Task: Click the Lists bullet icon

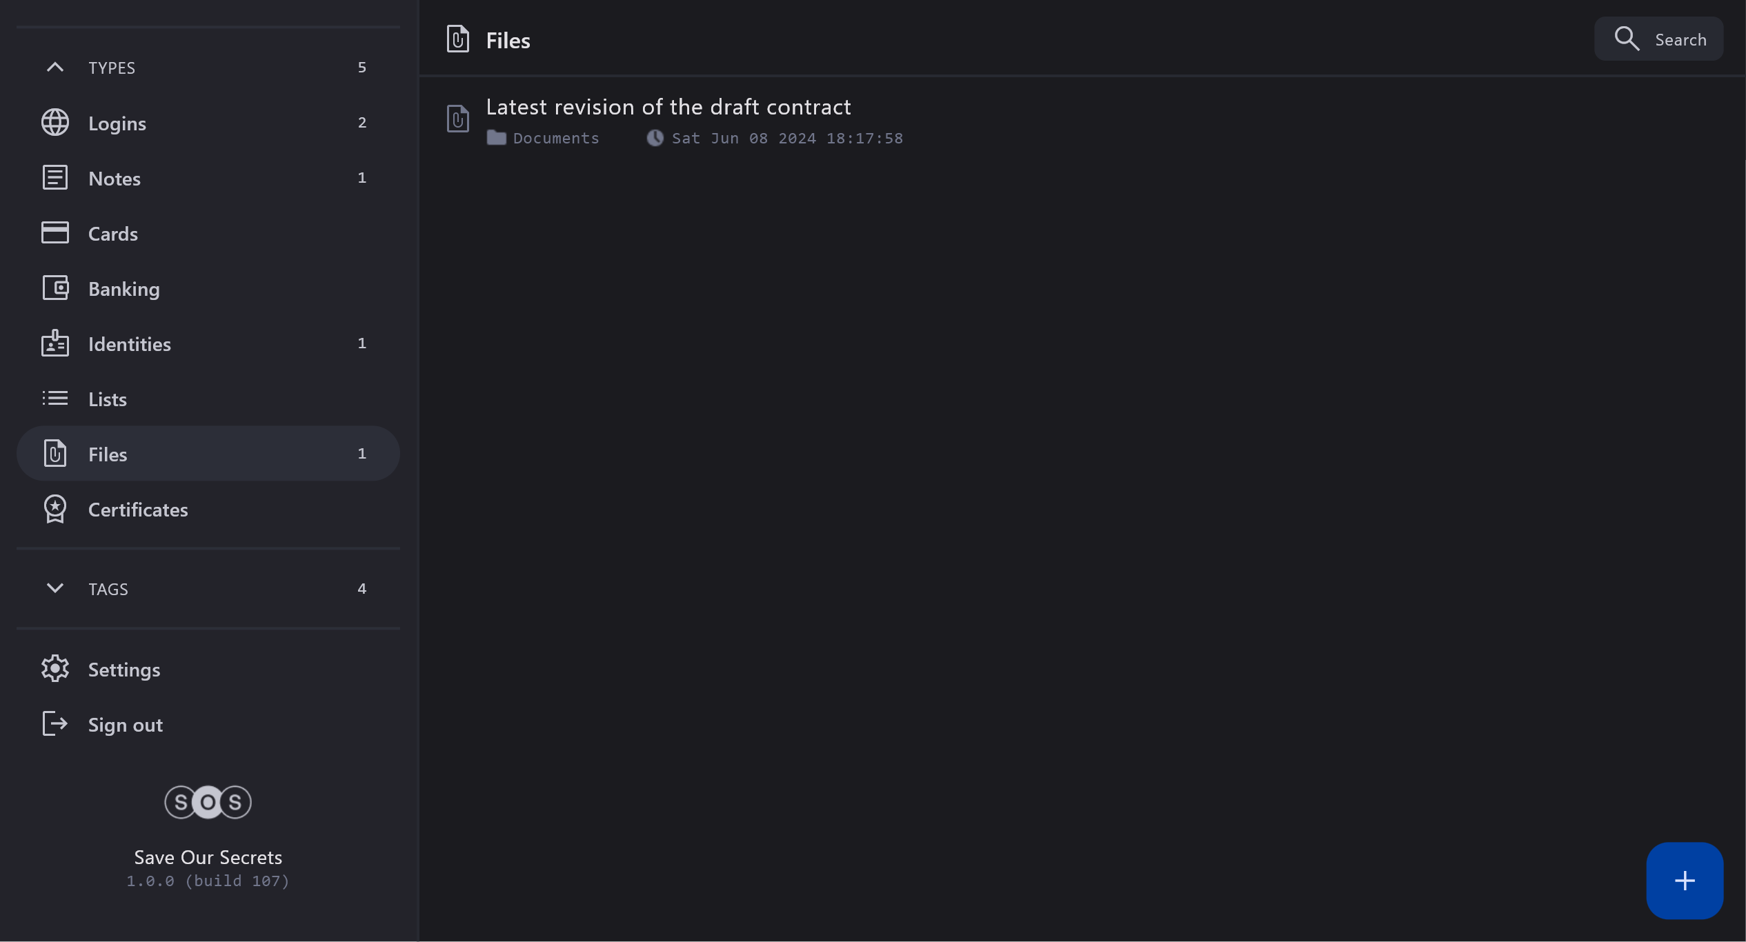Action: tap(55, 399)
